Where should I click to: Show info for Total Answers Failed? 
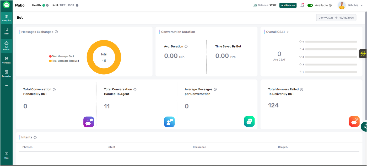click(301, 90)
